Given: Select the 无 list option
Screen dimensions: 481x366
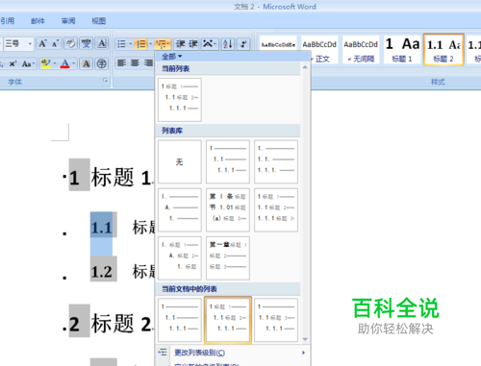Looking at the screenshot, I should tap(180, 161).
